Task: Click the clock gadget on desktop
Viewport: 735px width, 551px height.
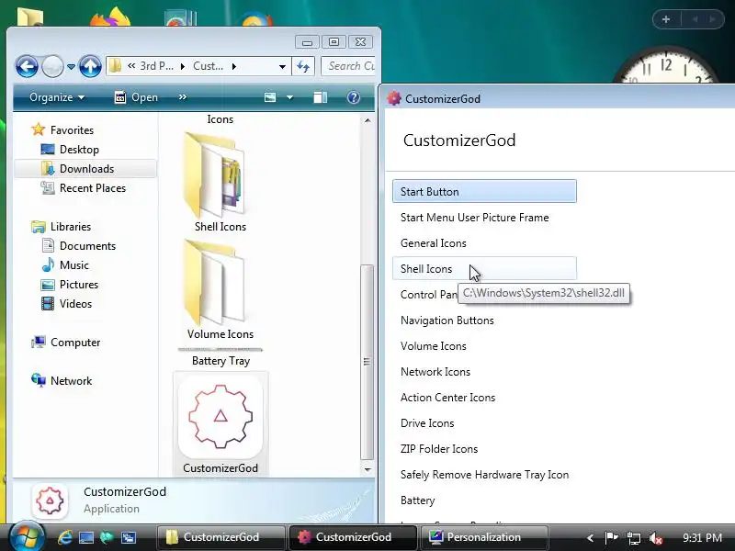Action: pyautogui.click(x=667, y=65)
